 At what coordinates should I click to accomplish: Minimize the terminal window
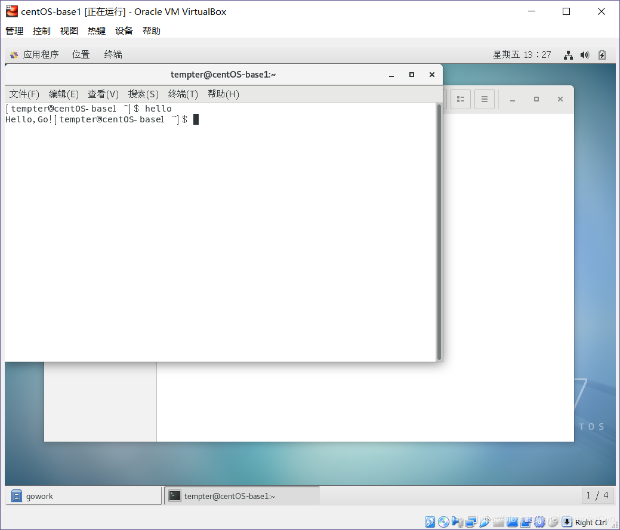(391, 75)
